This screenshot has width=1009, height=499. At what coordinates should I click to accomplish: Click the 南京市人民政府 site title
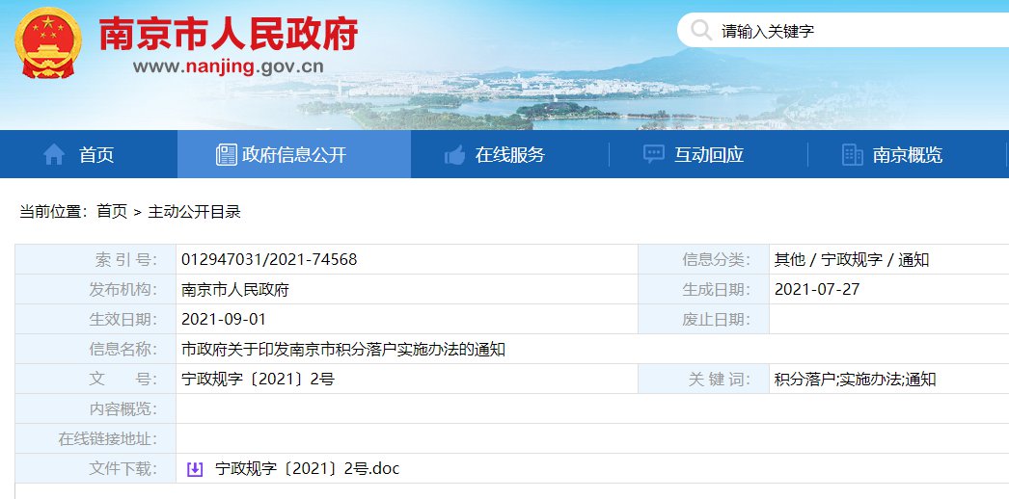tap(229, 34)
